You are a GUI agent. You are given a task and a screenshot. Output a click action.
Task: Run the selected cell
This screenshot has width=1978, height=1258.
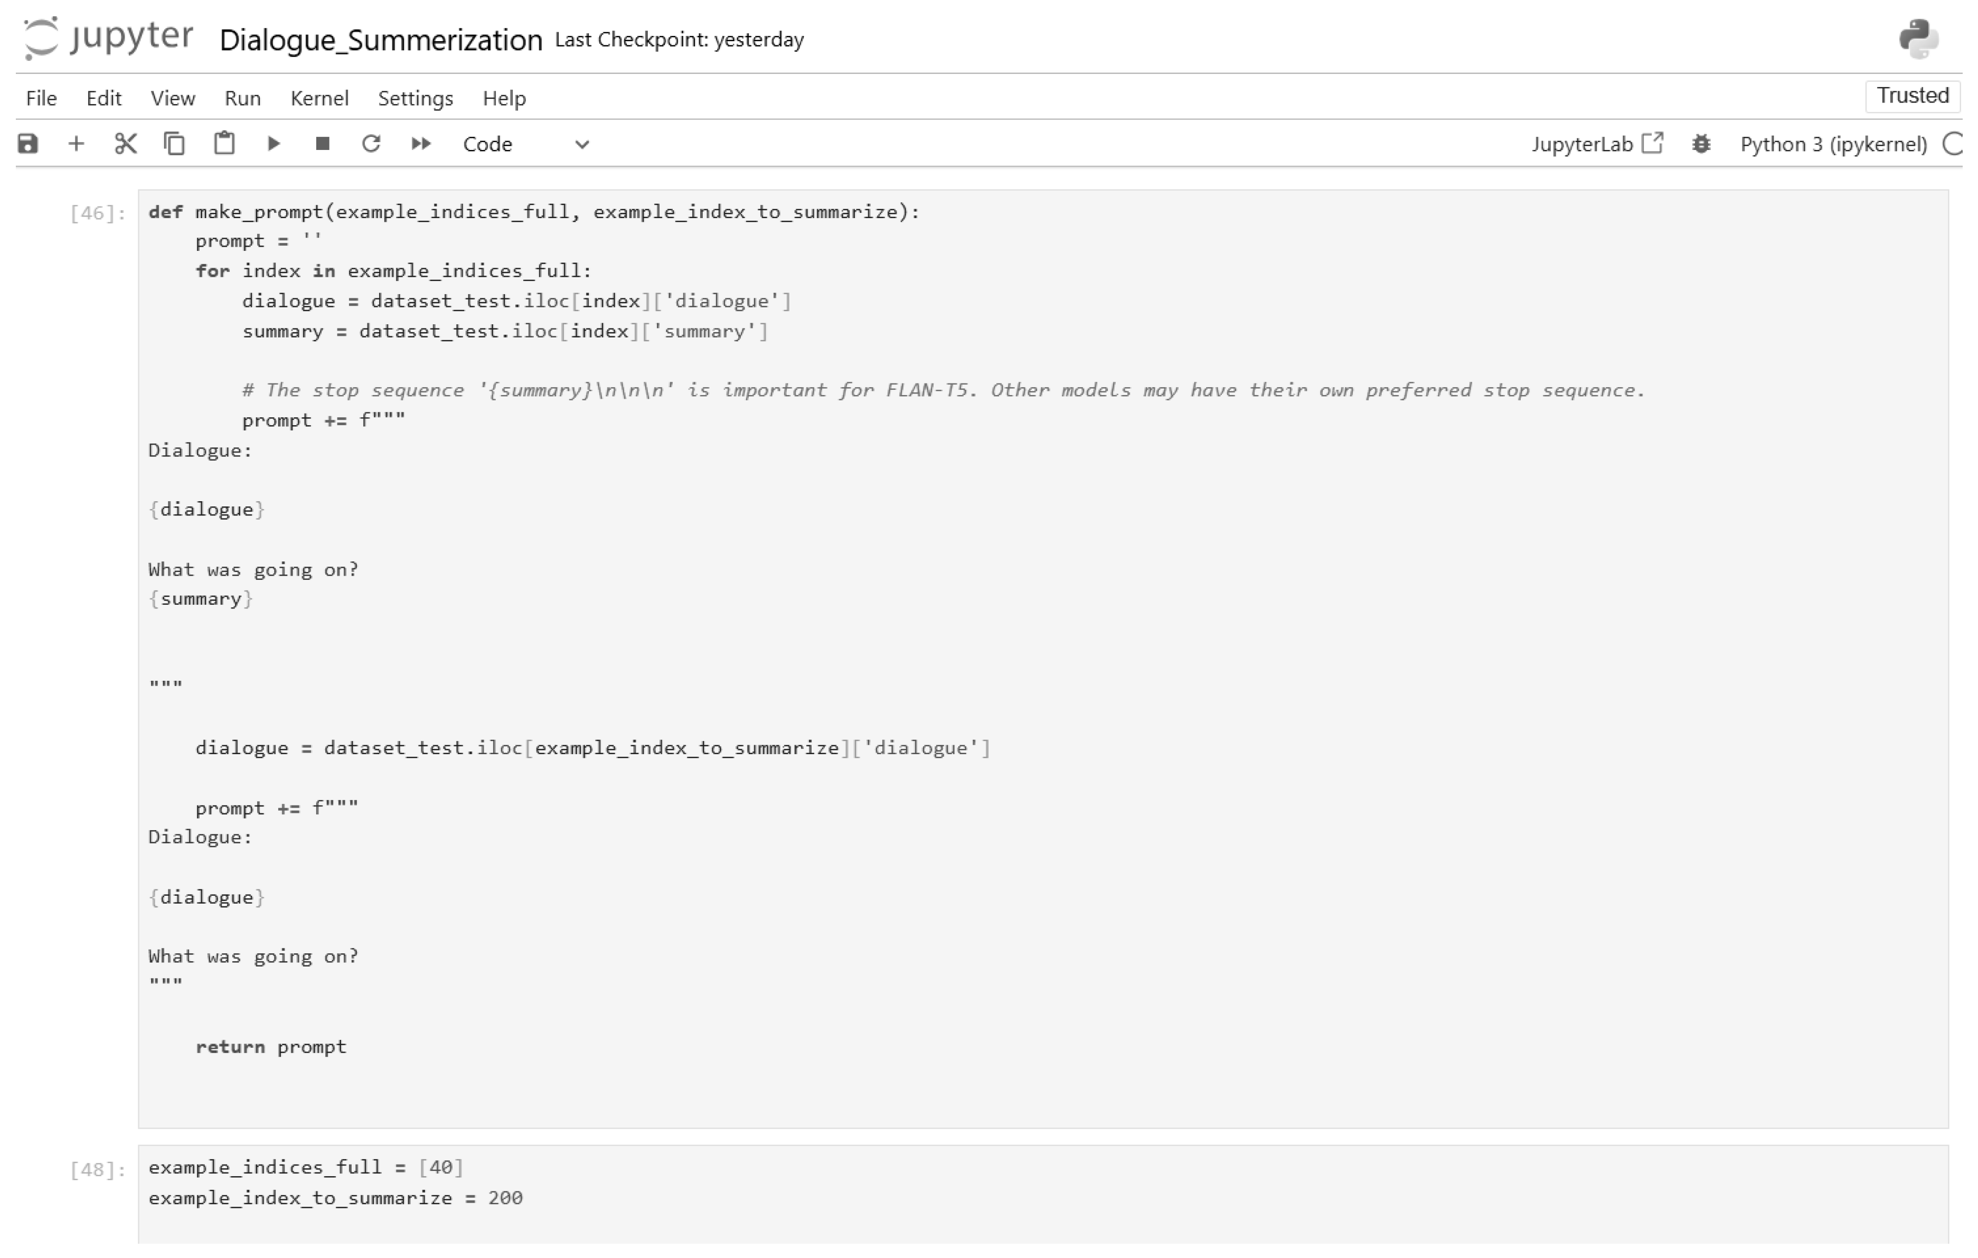274,143
